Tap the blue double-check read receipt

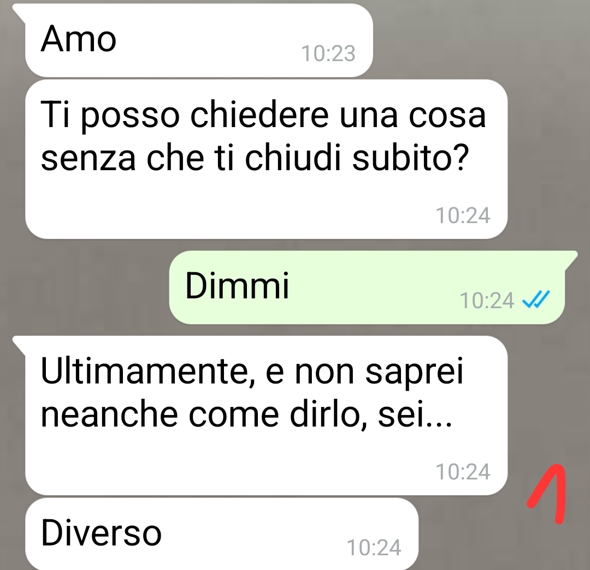pyautogui.click(x=536, y=299)
